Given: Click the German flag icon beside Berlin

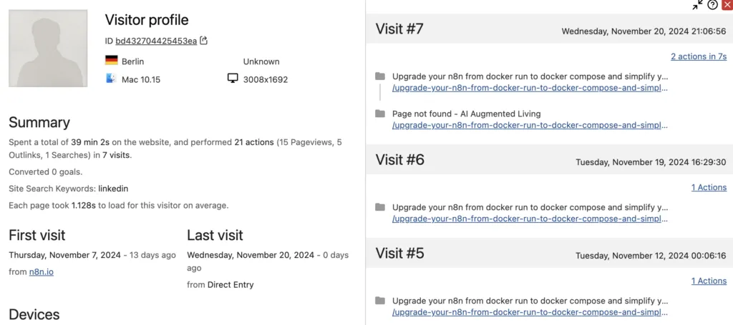Looking at the screenshot, I should pos(111,61).
